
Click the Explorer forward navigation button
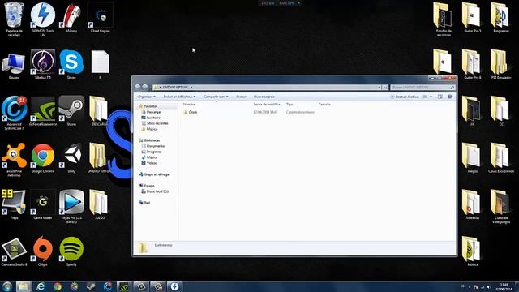144,87
